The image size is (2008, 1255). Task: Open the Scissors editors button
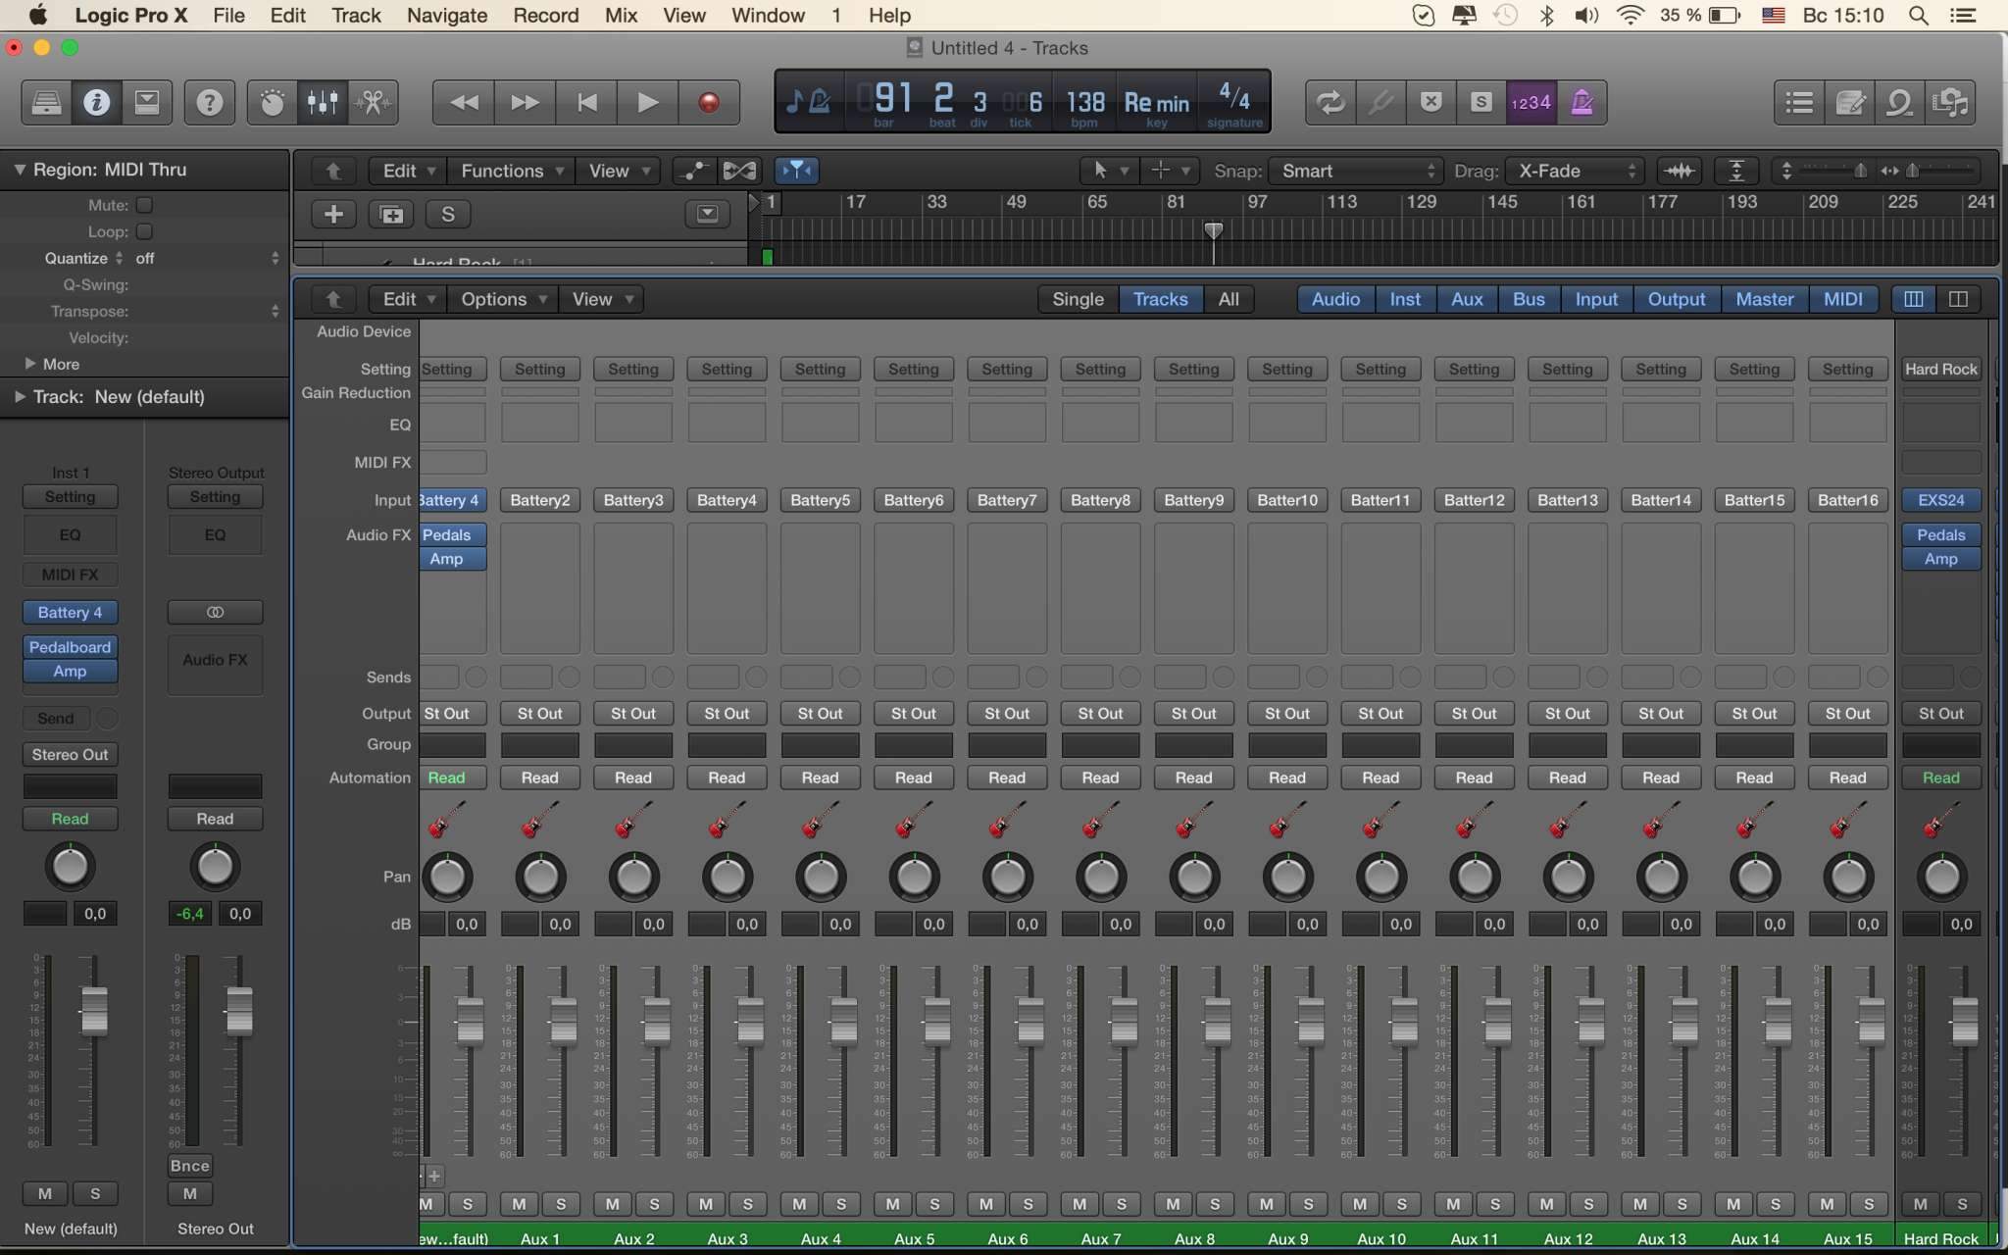pyautogui.click(x=373, y=102)
